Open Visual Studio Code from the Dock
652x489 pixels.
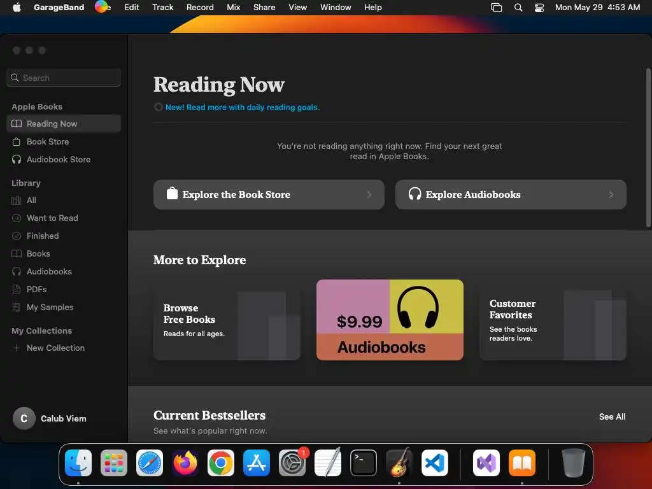coord(434,463)
